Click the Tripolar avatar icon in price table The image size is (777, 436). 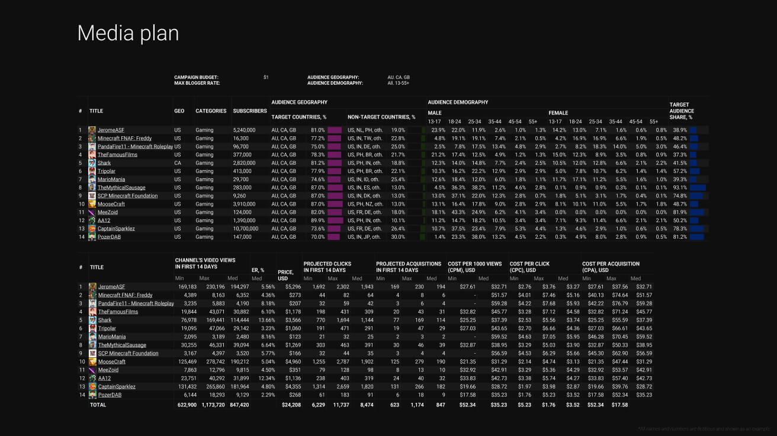click(x=92, y=328)
